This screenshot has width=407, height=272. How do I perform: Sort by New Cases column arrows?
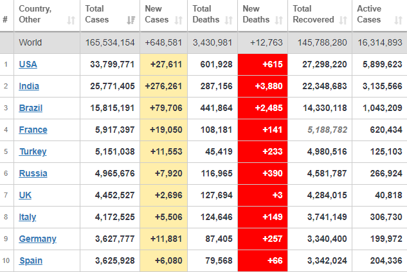178,20
